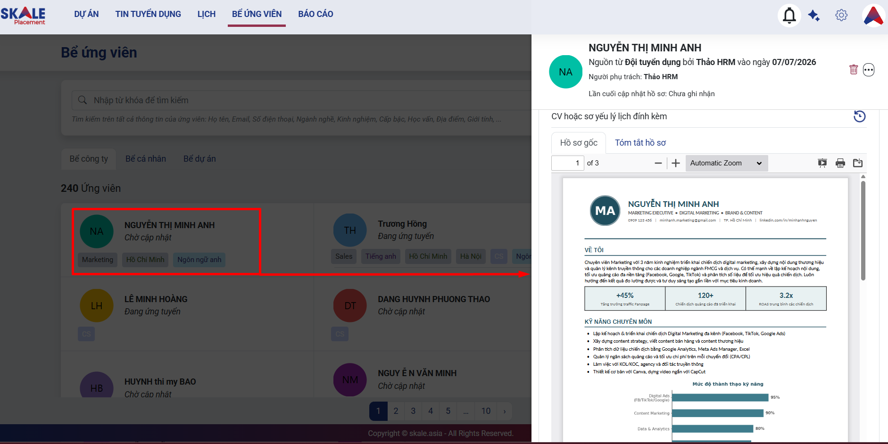This screenshot has width=888, height=444.
Task: Open candidate LÊ MINH HOÀNG
Action: click(156, 299)
